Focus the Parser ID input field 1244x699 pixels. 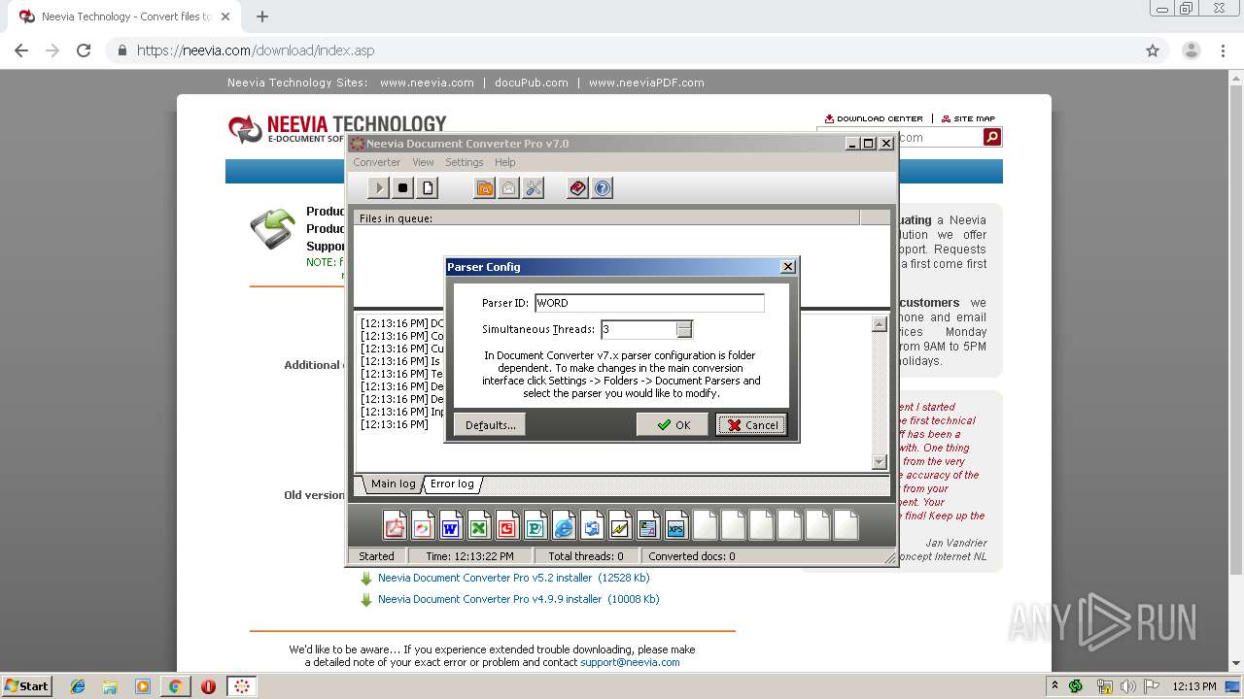(x=649, y=303)
